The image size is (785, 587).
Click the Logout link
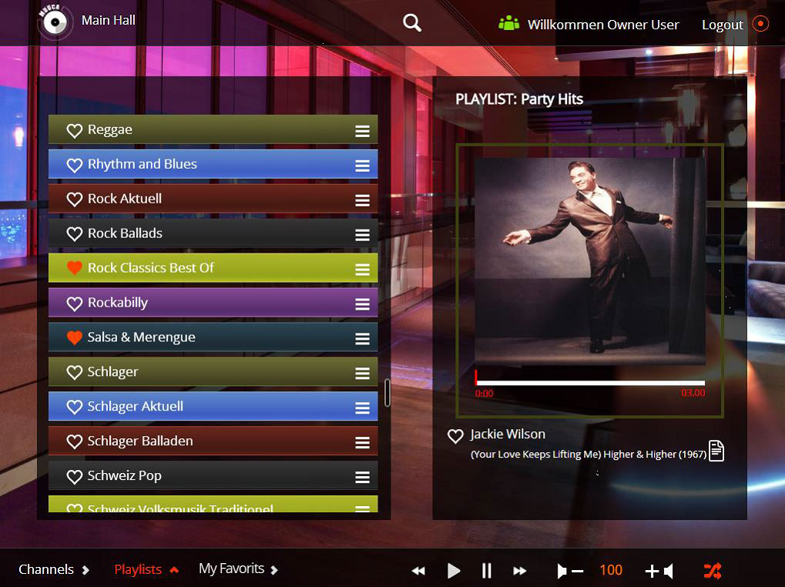(723, 25)
